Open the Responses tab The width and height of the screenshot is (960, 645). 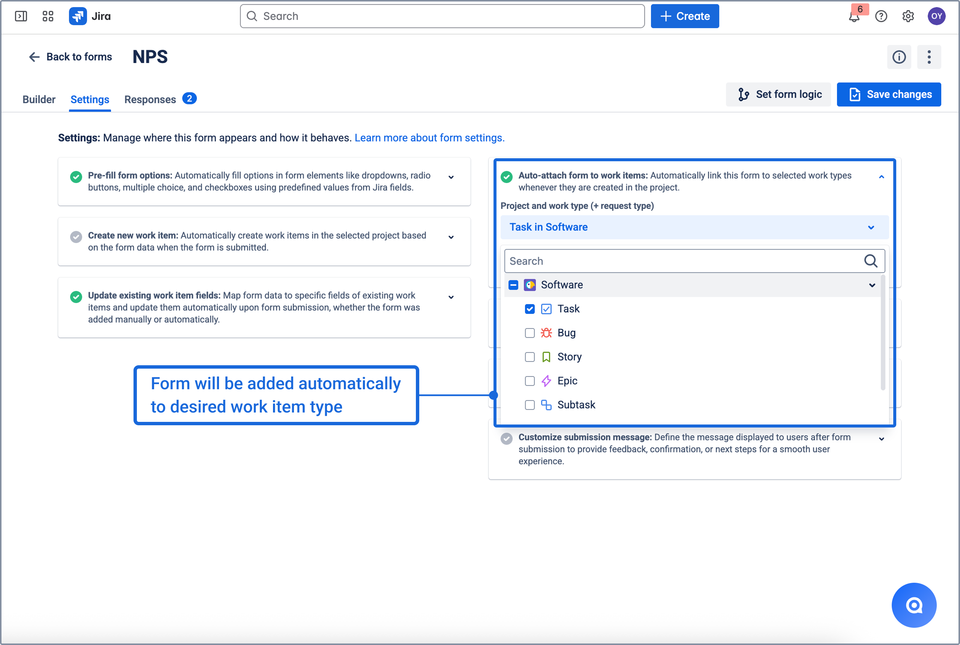click(150, 99)
